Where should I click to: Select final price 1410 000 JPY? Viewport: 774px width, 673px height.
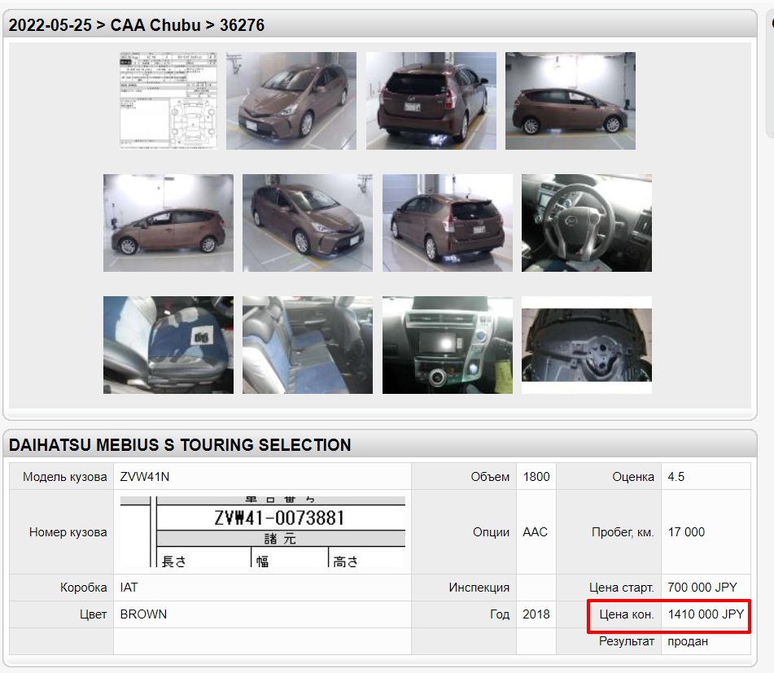coord(706,614)
